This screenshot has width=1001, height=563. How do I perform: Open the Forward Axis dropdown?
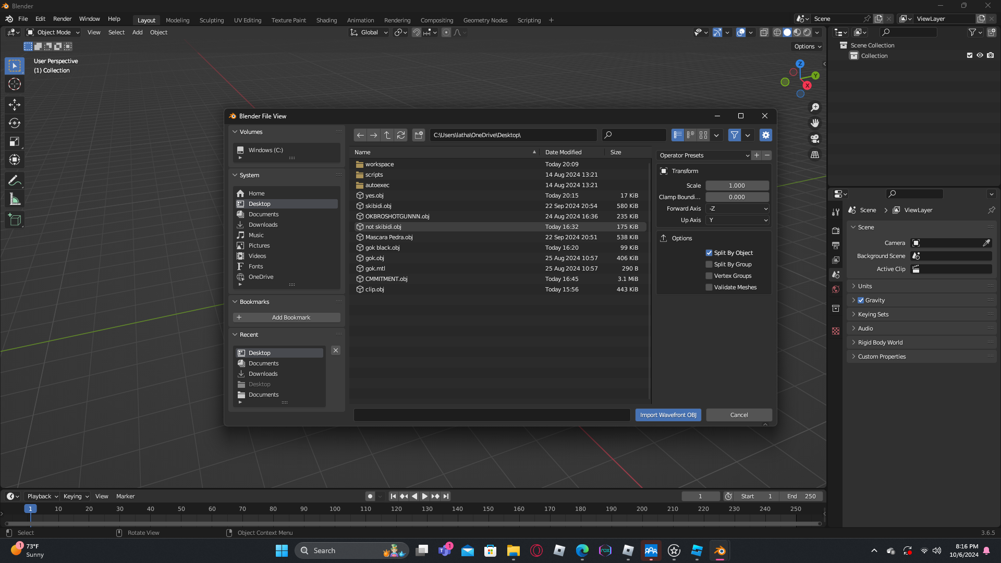click(737, 209)
